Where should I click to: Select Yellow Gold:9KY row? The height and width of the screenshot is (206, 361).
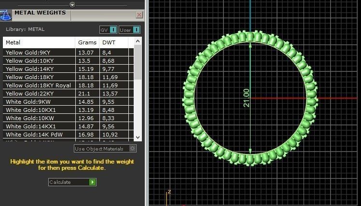point(69,53)
